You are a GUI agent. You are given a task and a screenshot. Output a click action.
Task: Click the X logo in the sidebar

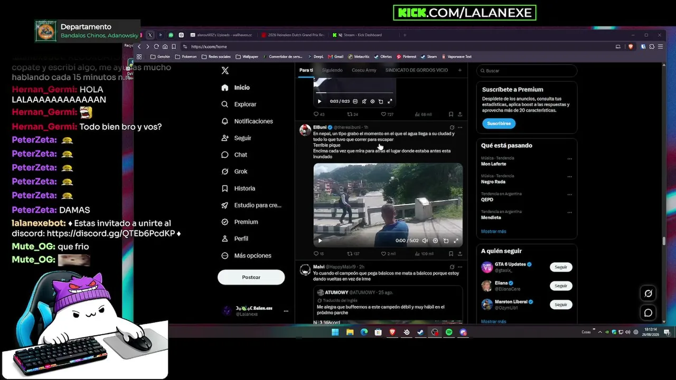coord(225,71)
